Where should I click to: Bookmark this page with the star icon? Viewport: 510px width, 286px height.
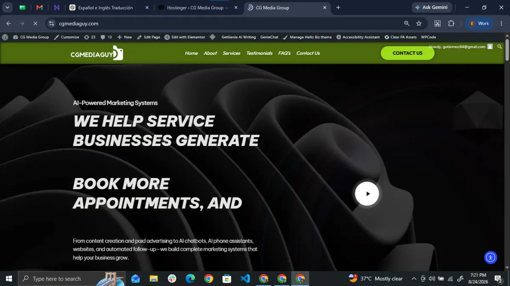click(x=419, y=23)
